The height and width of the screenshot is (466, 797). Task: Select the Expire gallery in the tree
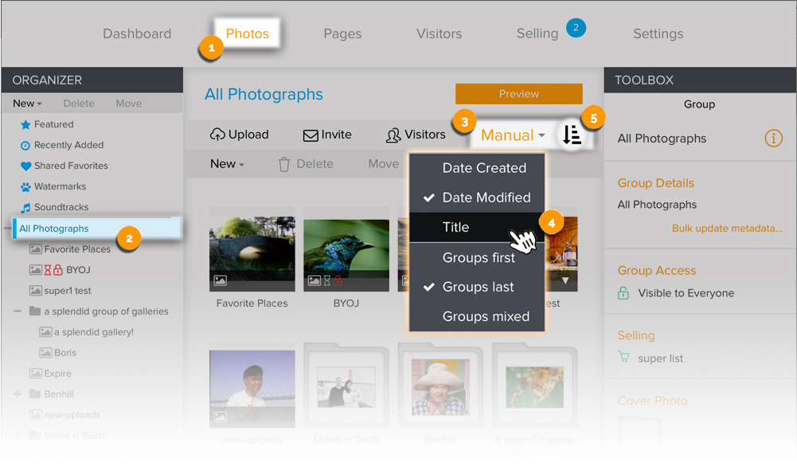[x=57, y=374]
